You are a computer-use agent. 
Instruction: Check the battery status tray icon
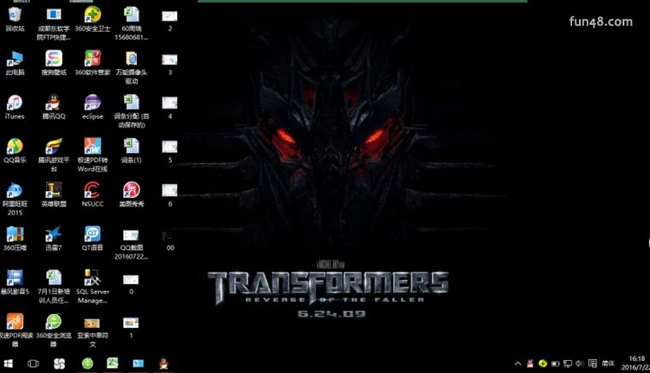pos(555,364)
